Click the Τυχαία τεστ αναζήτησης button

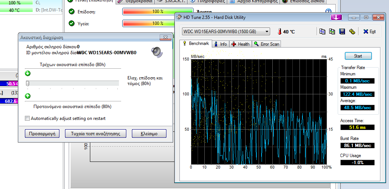click(x=95, y=133)
